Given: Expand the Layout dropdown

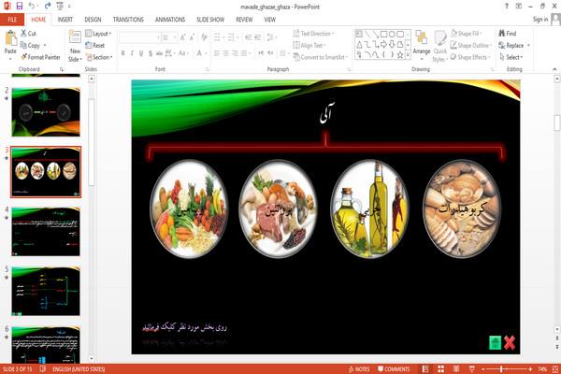Looking at the screenshot, I should (x=98, y=34).
